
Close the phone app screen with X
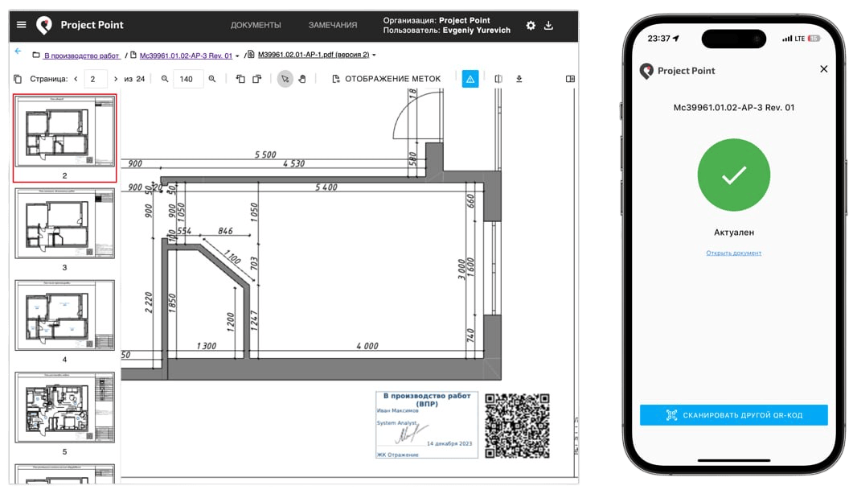coord(823,69)
